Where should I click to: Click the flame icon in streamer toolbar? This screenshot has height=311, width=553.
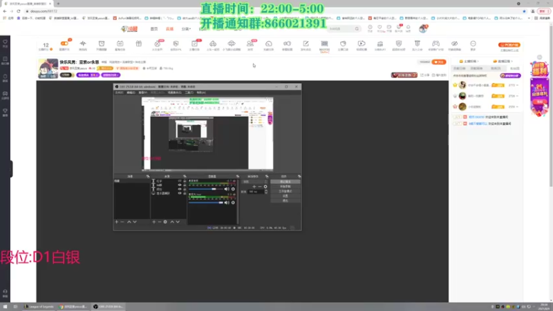point(158,45)
